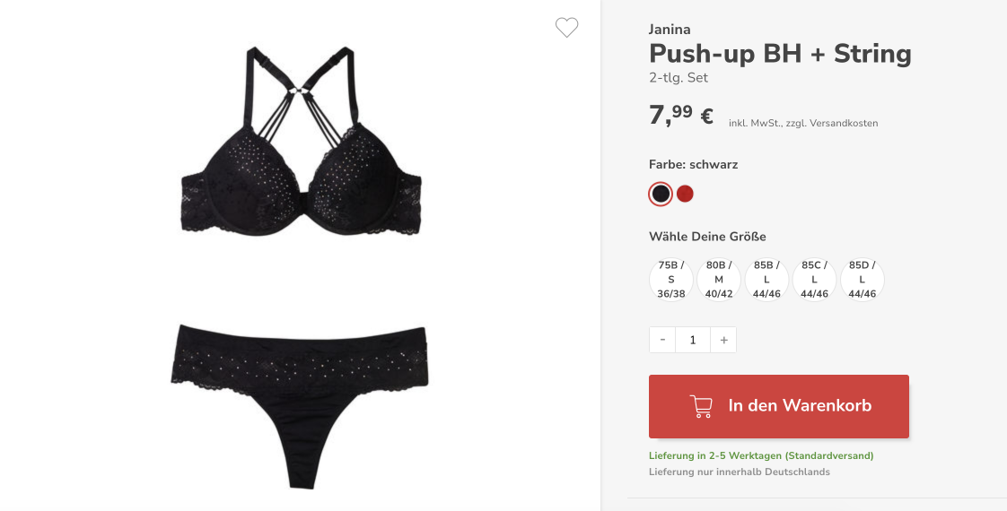1007x511 pixels.
Task: Select the black color swatch
Action: tap(661, 194)
